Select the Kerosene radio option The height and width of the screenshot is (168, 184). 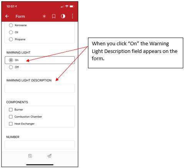tap(18, 25)
